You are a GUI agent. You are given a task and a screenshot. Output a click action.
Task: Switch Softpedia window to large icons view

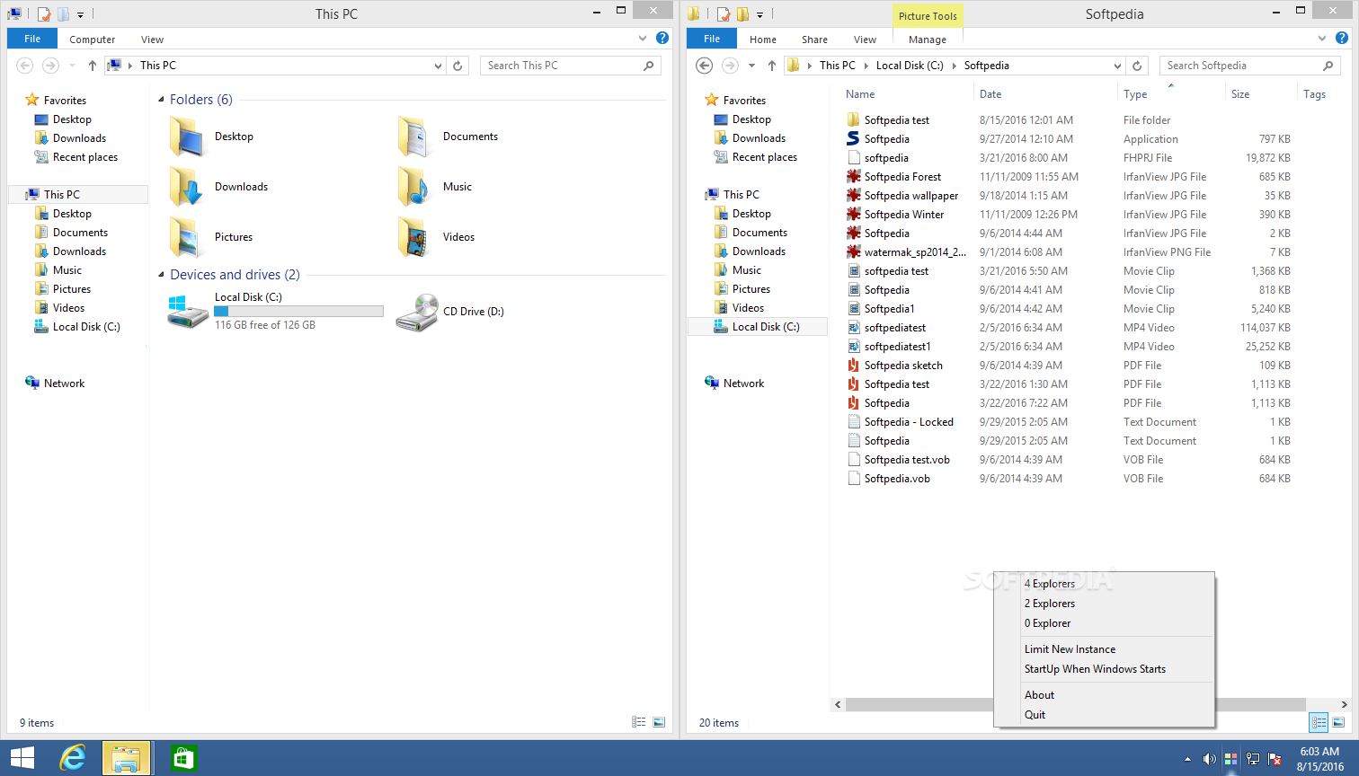pos(1338,722)
